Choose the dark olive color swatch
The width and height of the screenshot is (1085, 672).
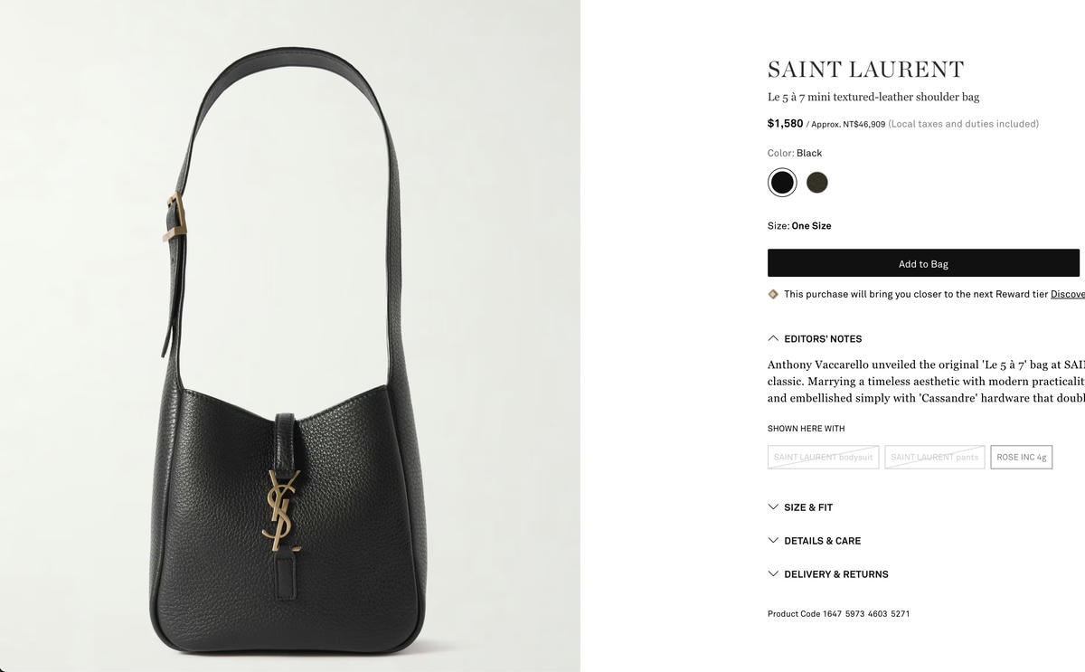pyautogui.click(x=817, y=183)
